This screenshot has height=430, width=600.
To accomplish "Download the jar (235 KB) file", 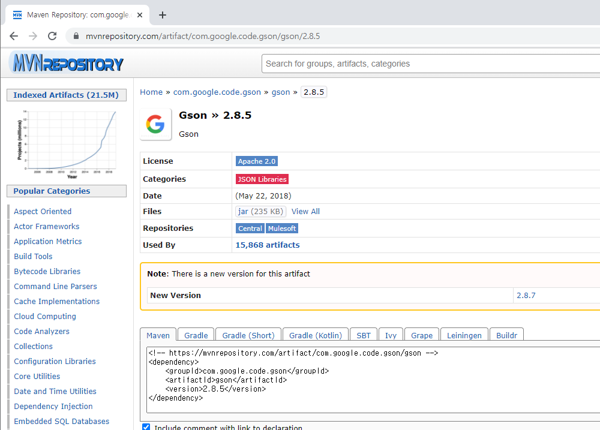I will 260,211.
